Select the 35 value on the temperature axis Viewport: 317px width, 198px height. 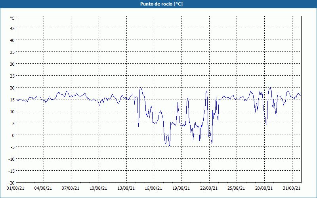(12, 52)
